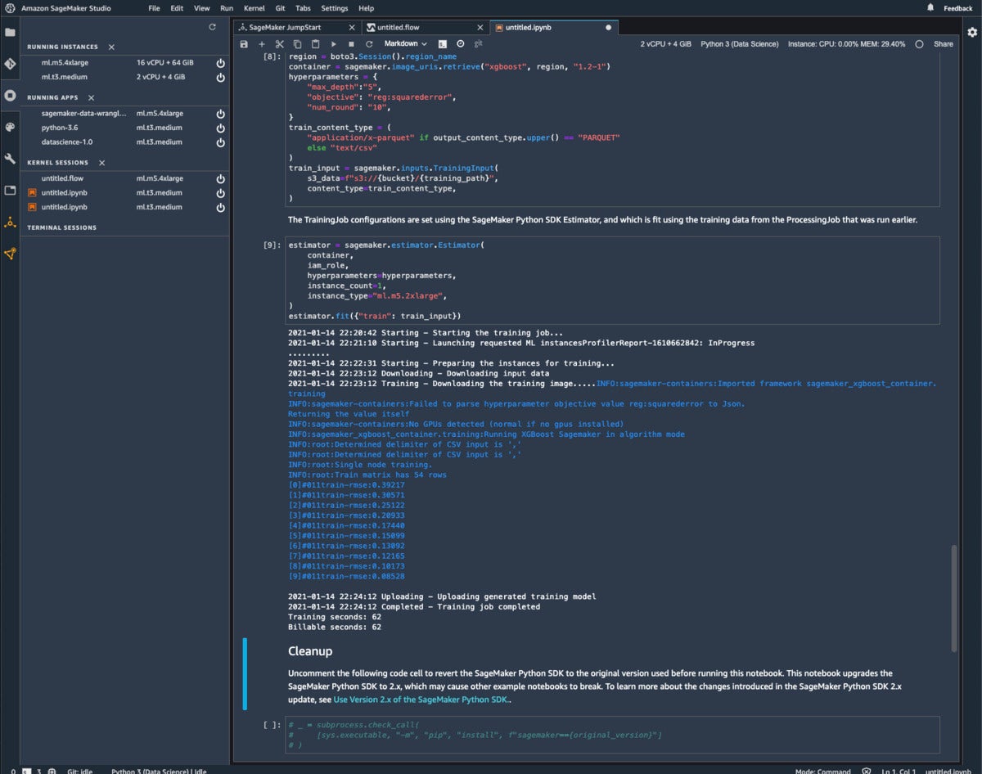Insert a cell below with plus icon

[x=262, y=43]
